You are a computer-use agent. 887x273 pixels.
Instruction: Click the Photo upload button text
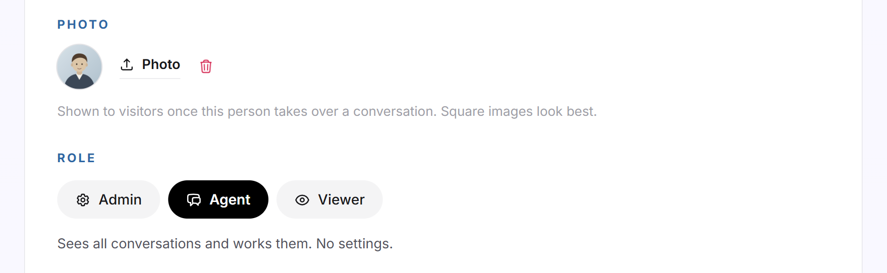[161, 64]
